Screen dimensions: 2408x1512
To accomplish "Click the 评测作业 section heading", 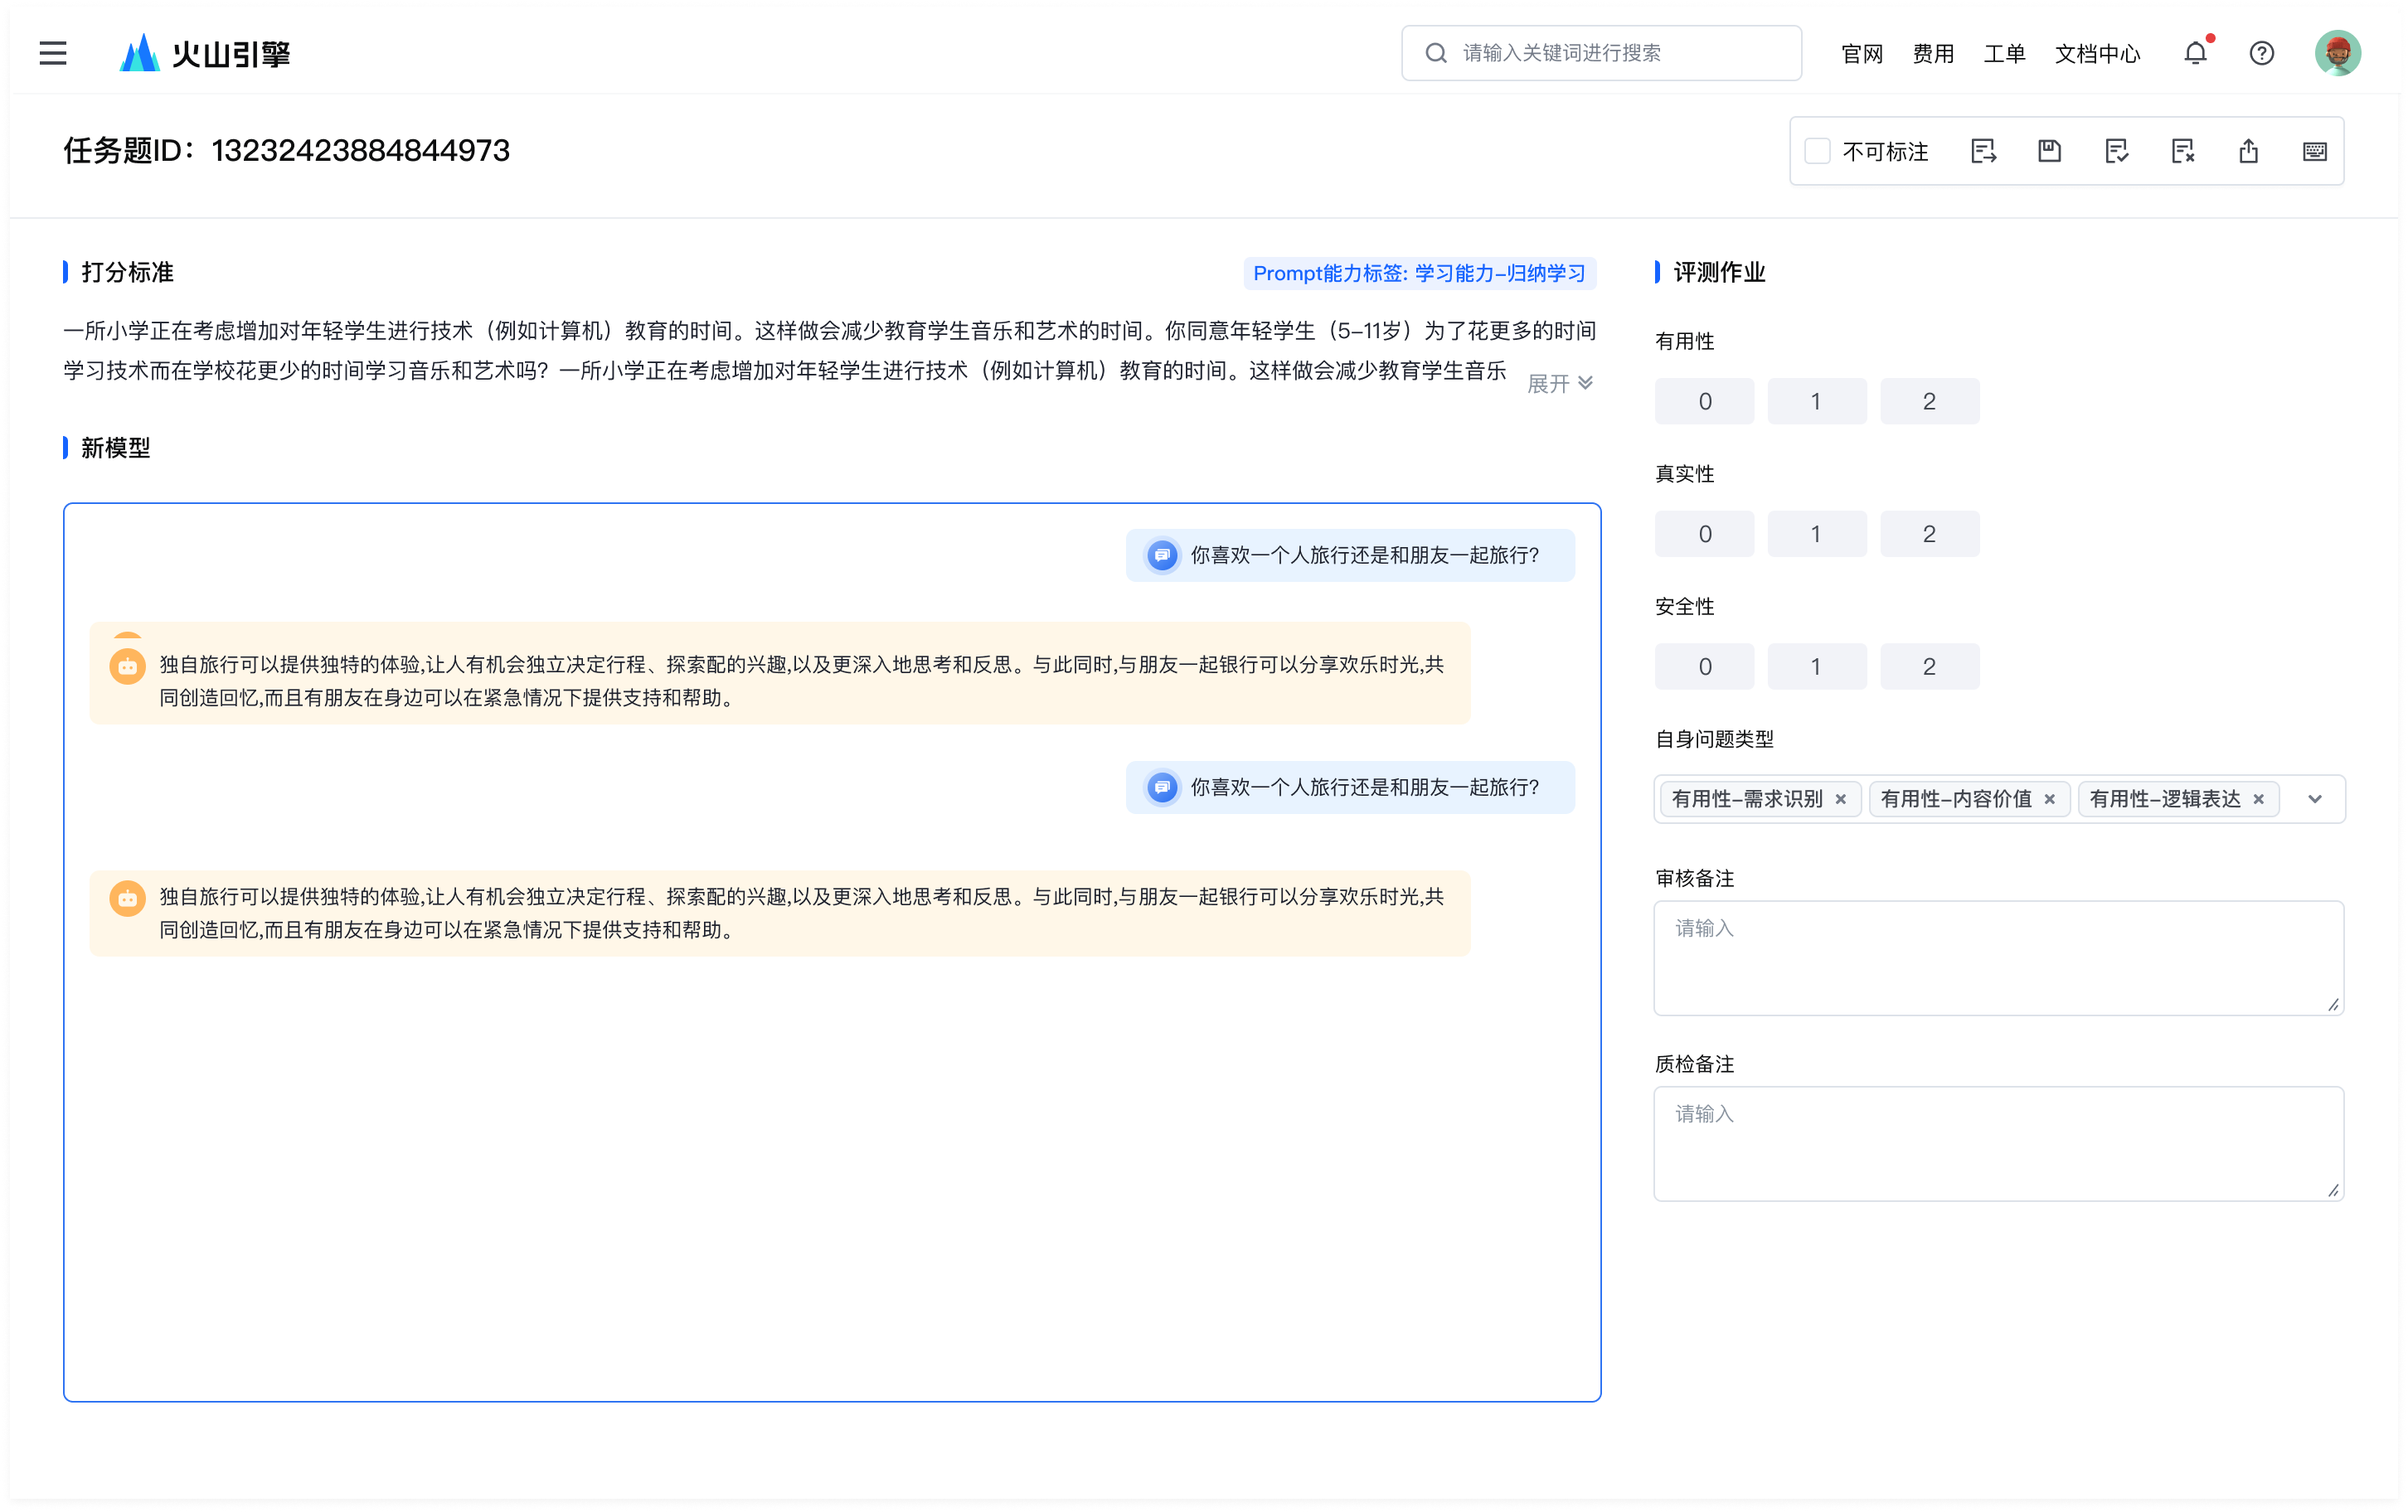I will pos(1719,273).
